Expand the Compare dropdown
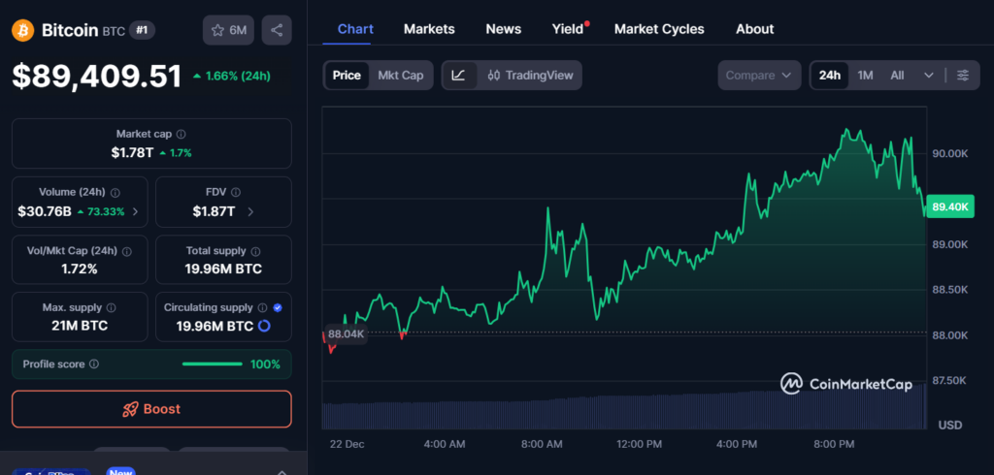The image size is (994, 475). (x=759, y=75)
